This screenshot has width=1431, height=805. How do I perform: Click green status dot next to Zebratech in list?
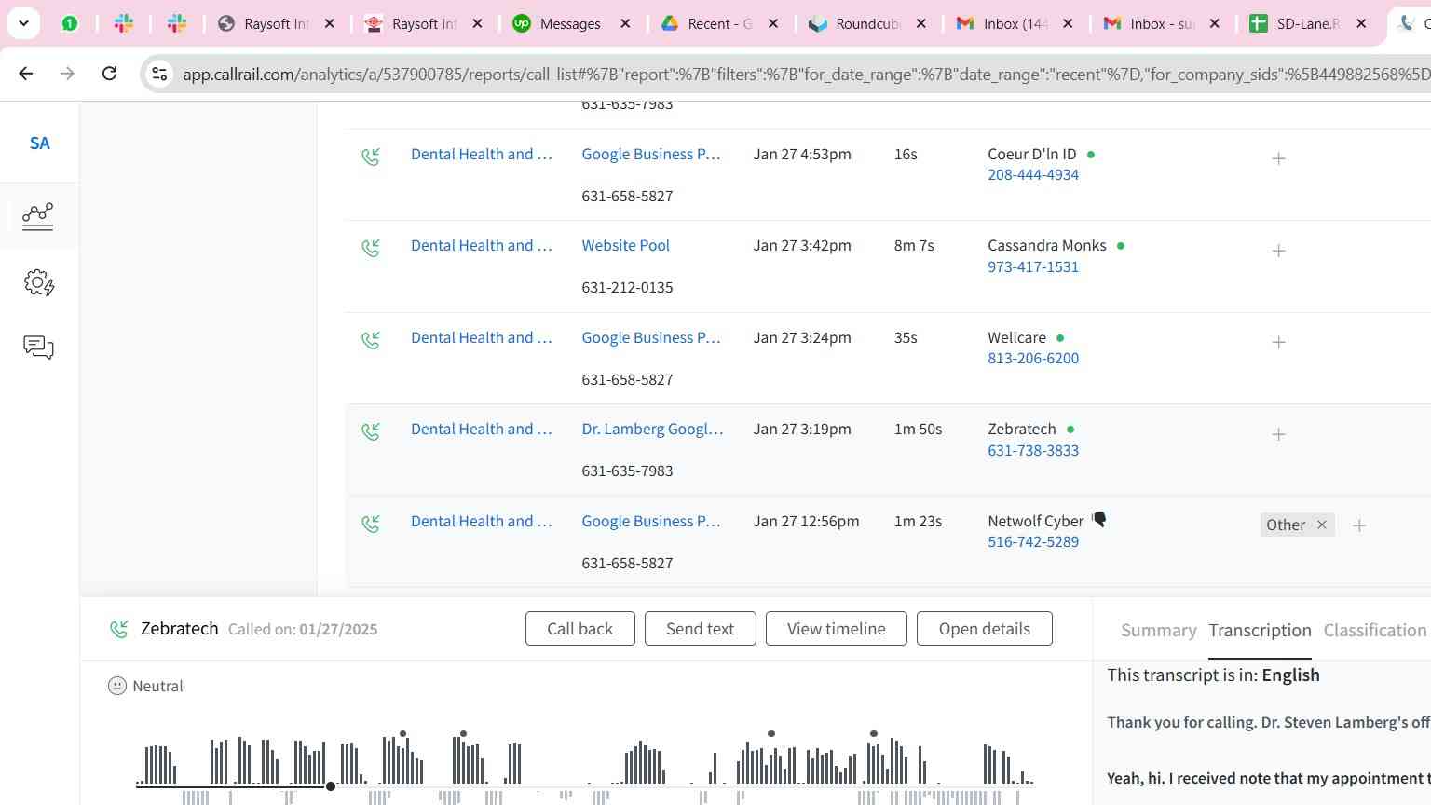1070,430
